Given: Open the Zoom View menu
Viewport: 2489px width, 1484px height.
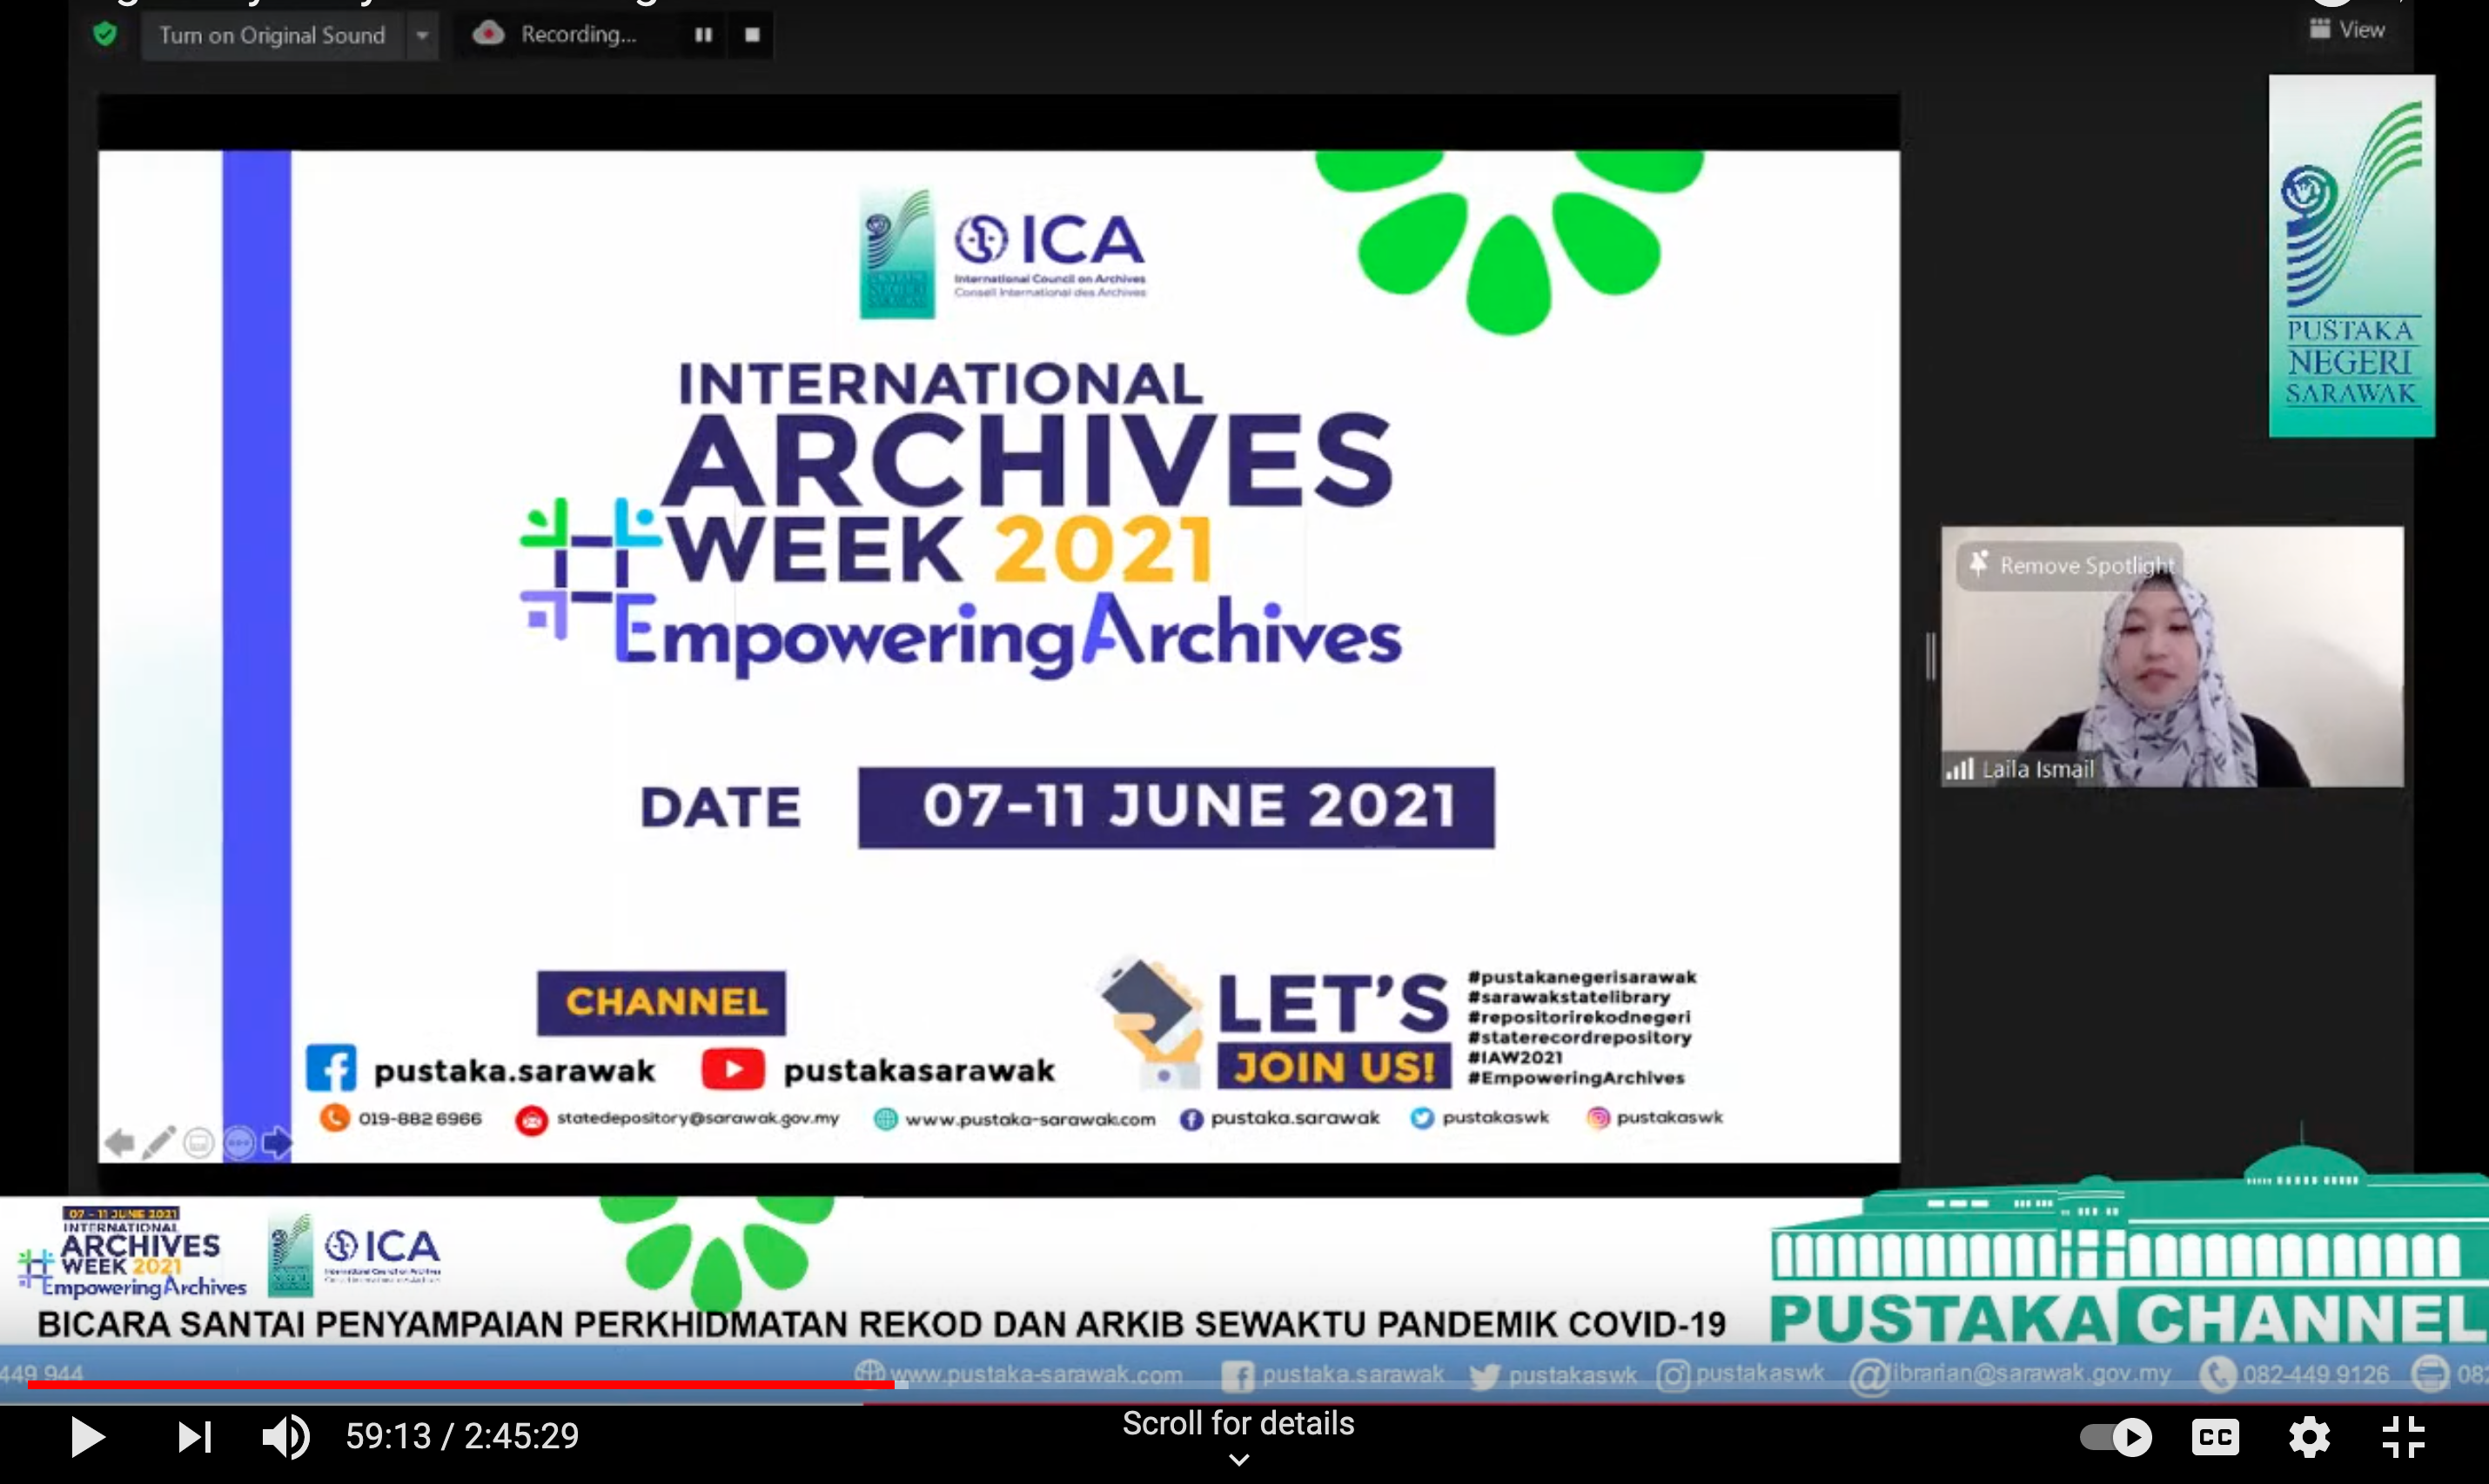Looking at the screenshot, I should coord(2348,29).
